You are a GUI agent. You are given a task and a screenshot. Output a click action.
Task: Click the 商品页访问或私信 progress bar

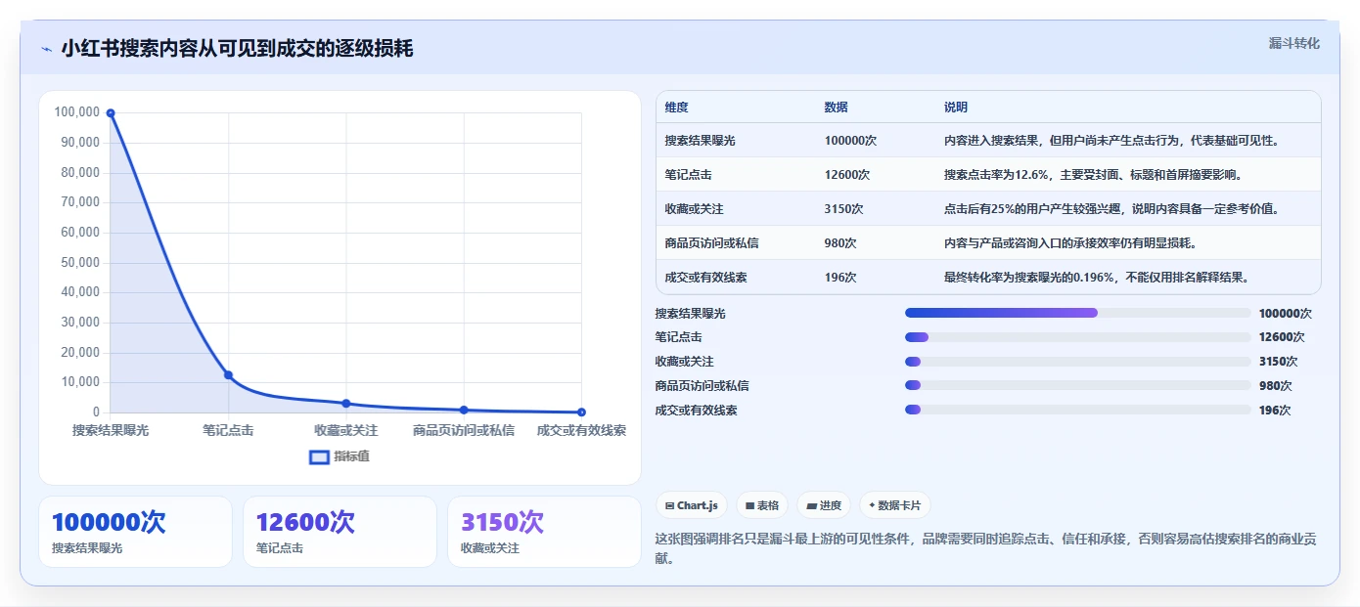[1077, 385]
